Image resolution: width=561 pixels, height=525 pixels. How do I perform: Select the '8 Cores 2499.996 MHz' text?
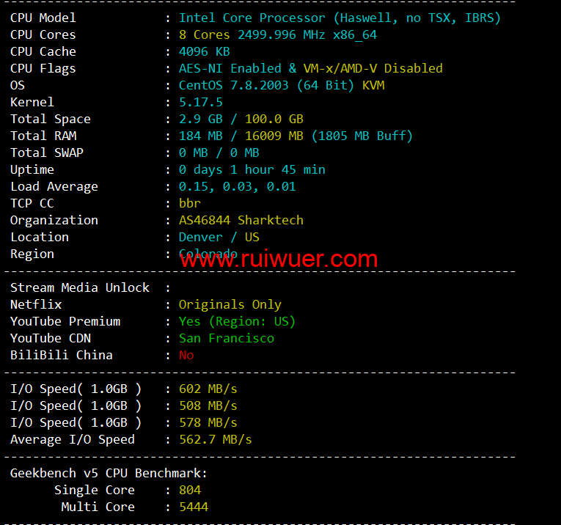[252, 34]
